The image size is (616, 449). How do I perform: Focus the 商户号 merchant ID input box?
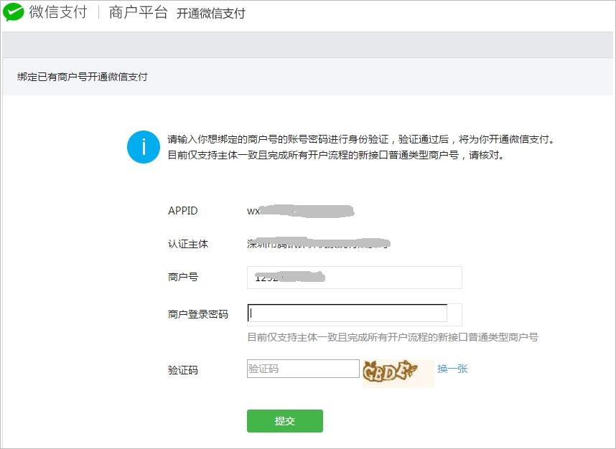point(354,278)
